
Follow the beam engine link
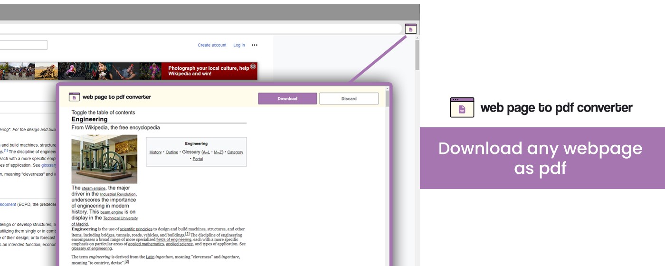tap(112, 212)
